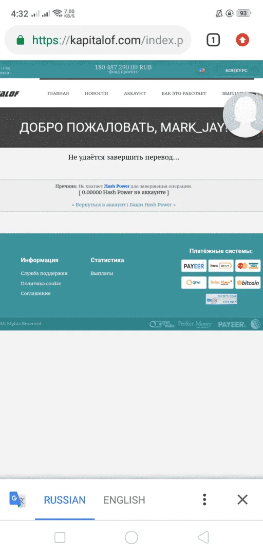Viewport: 263px width, 555px height.
Task: Tap Android back triangle button
Action: point(203,538)
